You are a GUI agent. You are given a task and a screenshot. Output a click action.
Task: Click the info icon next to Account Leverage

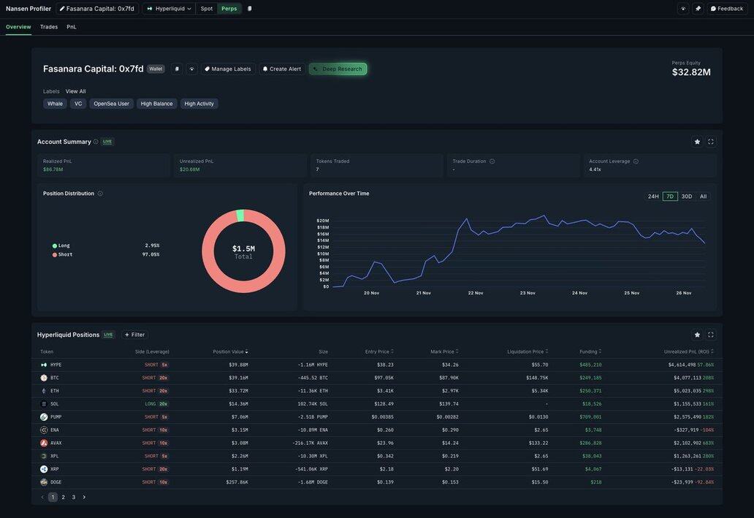pos(636,161)
